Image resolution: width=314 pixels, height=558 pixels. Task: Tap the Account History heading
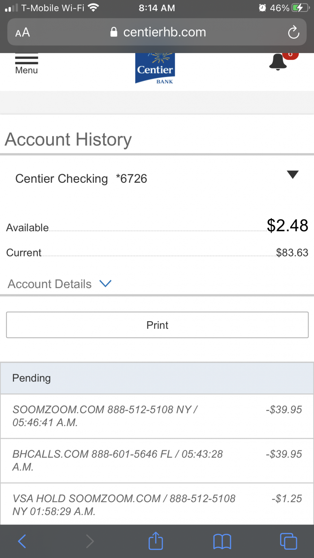coord(68,139)
